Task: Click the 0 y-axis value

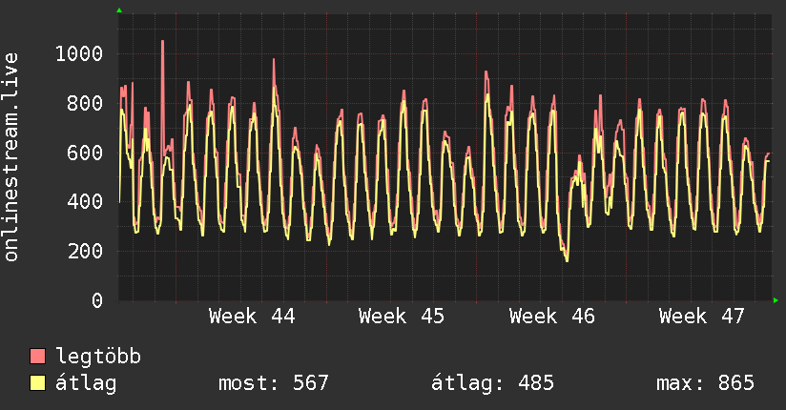Action: click(97, 300)
